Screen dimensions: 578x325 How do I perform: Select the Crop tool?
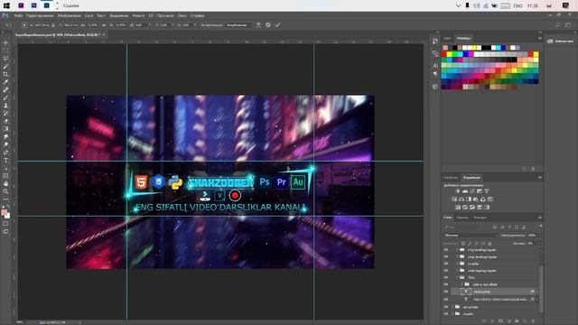(x=5, y=74)
